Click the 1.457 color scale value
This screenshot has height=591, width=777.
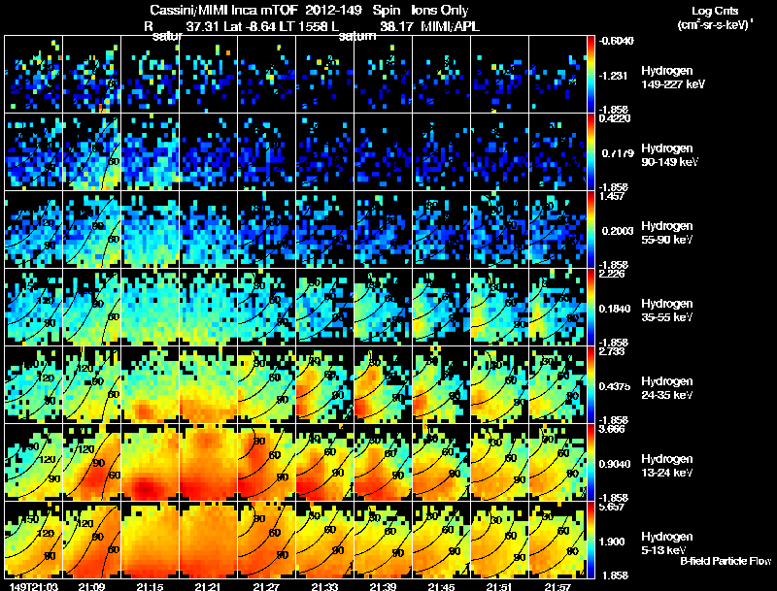pyautogui.click(x=612, y=196)
